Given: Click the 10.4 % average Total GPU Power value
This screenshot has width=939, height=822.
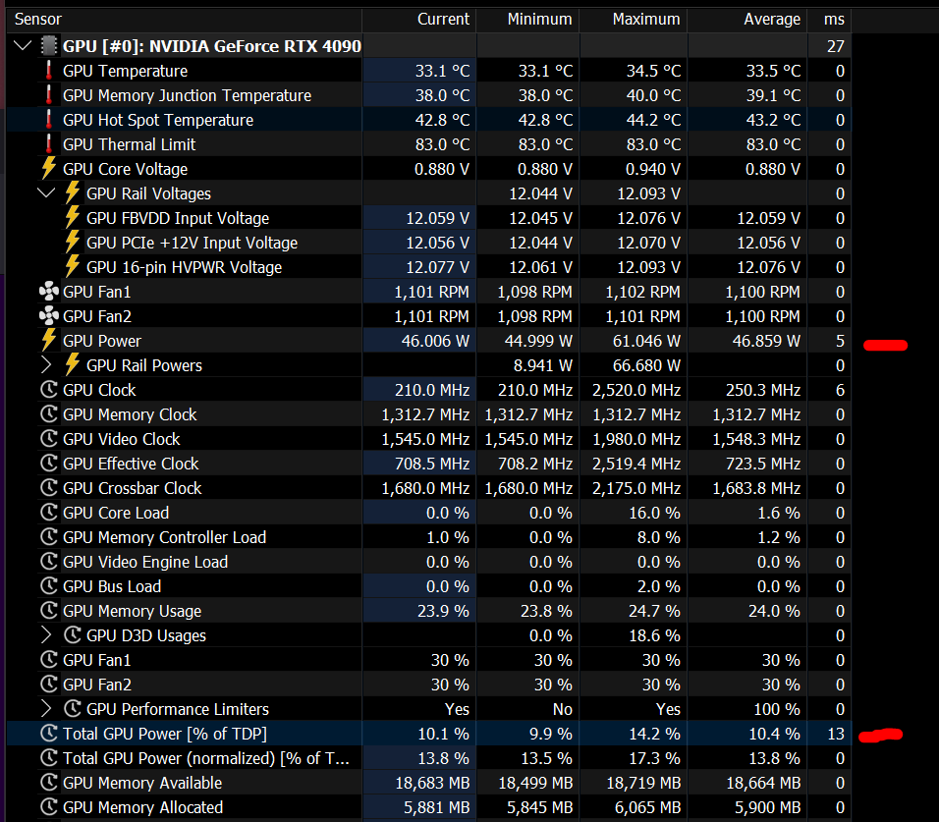Looking at the screenshot, I should click(774, 734).
